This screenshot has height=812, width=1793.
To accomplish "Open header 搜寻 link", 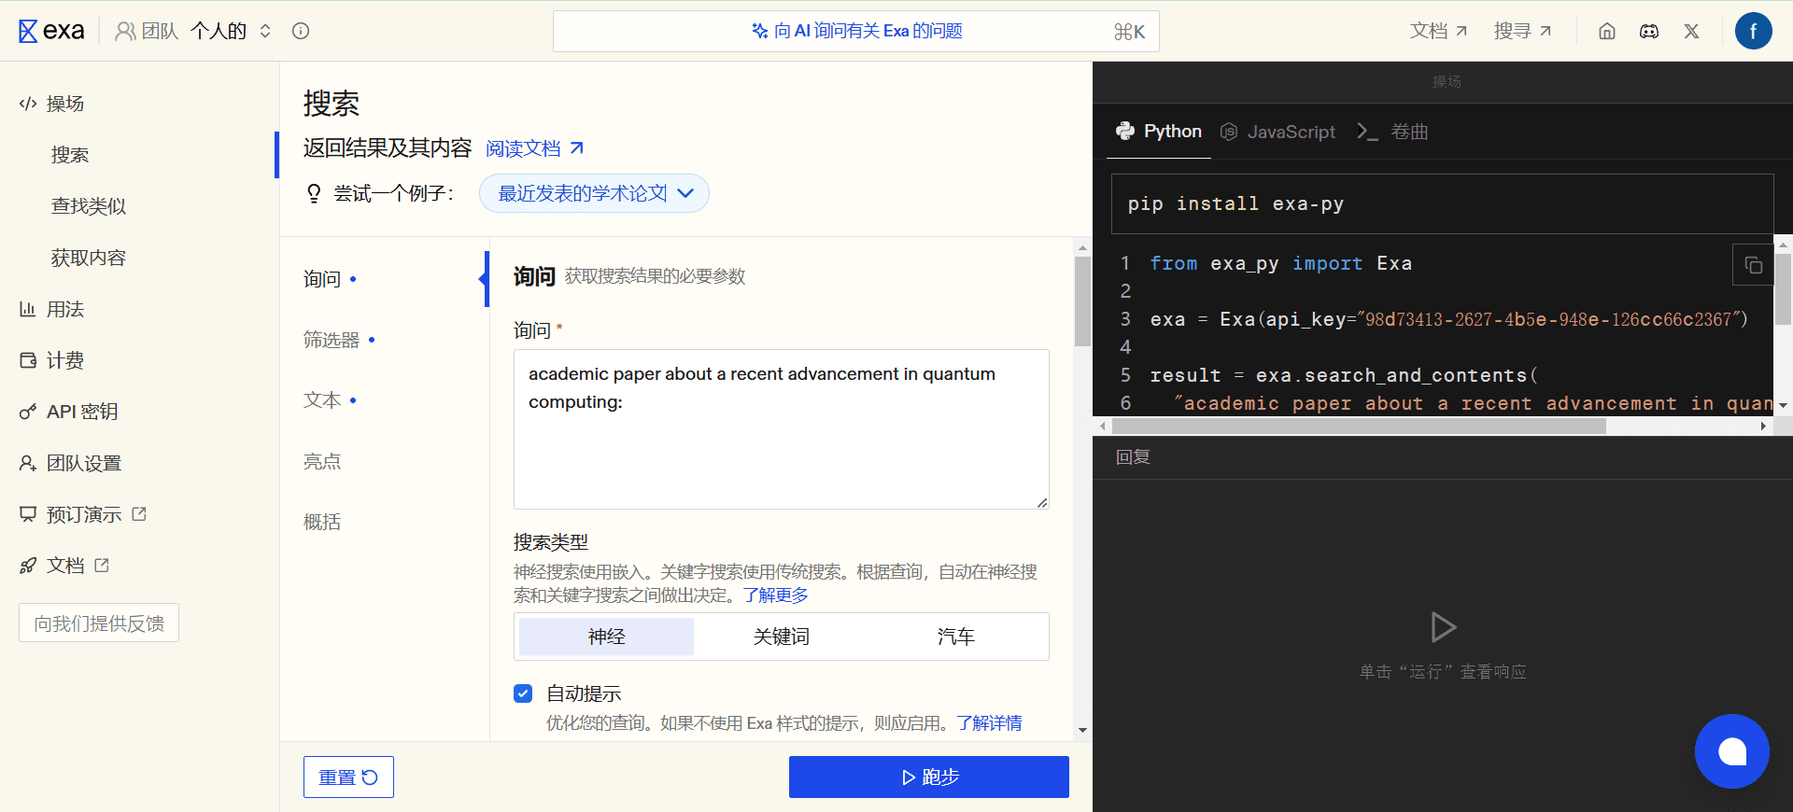I will (1522, 31).
